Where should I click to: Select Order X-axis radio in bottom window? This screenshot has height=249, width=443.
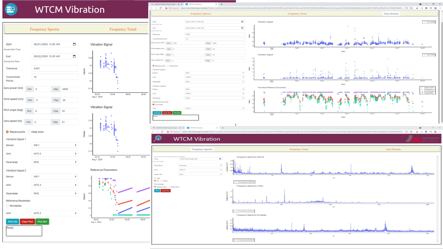tap(161, 181)
